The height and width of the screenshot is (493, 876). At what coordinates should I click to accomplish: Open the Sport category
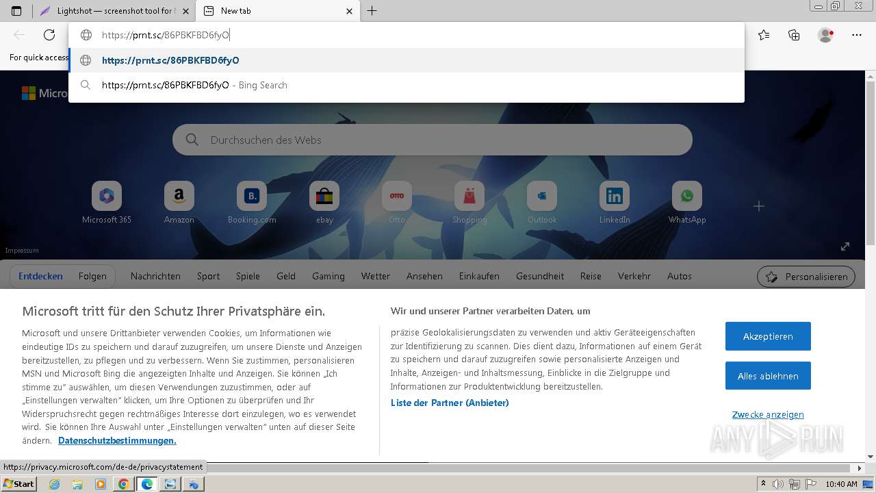coord(208,276)
